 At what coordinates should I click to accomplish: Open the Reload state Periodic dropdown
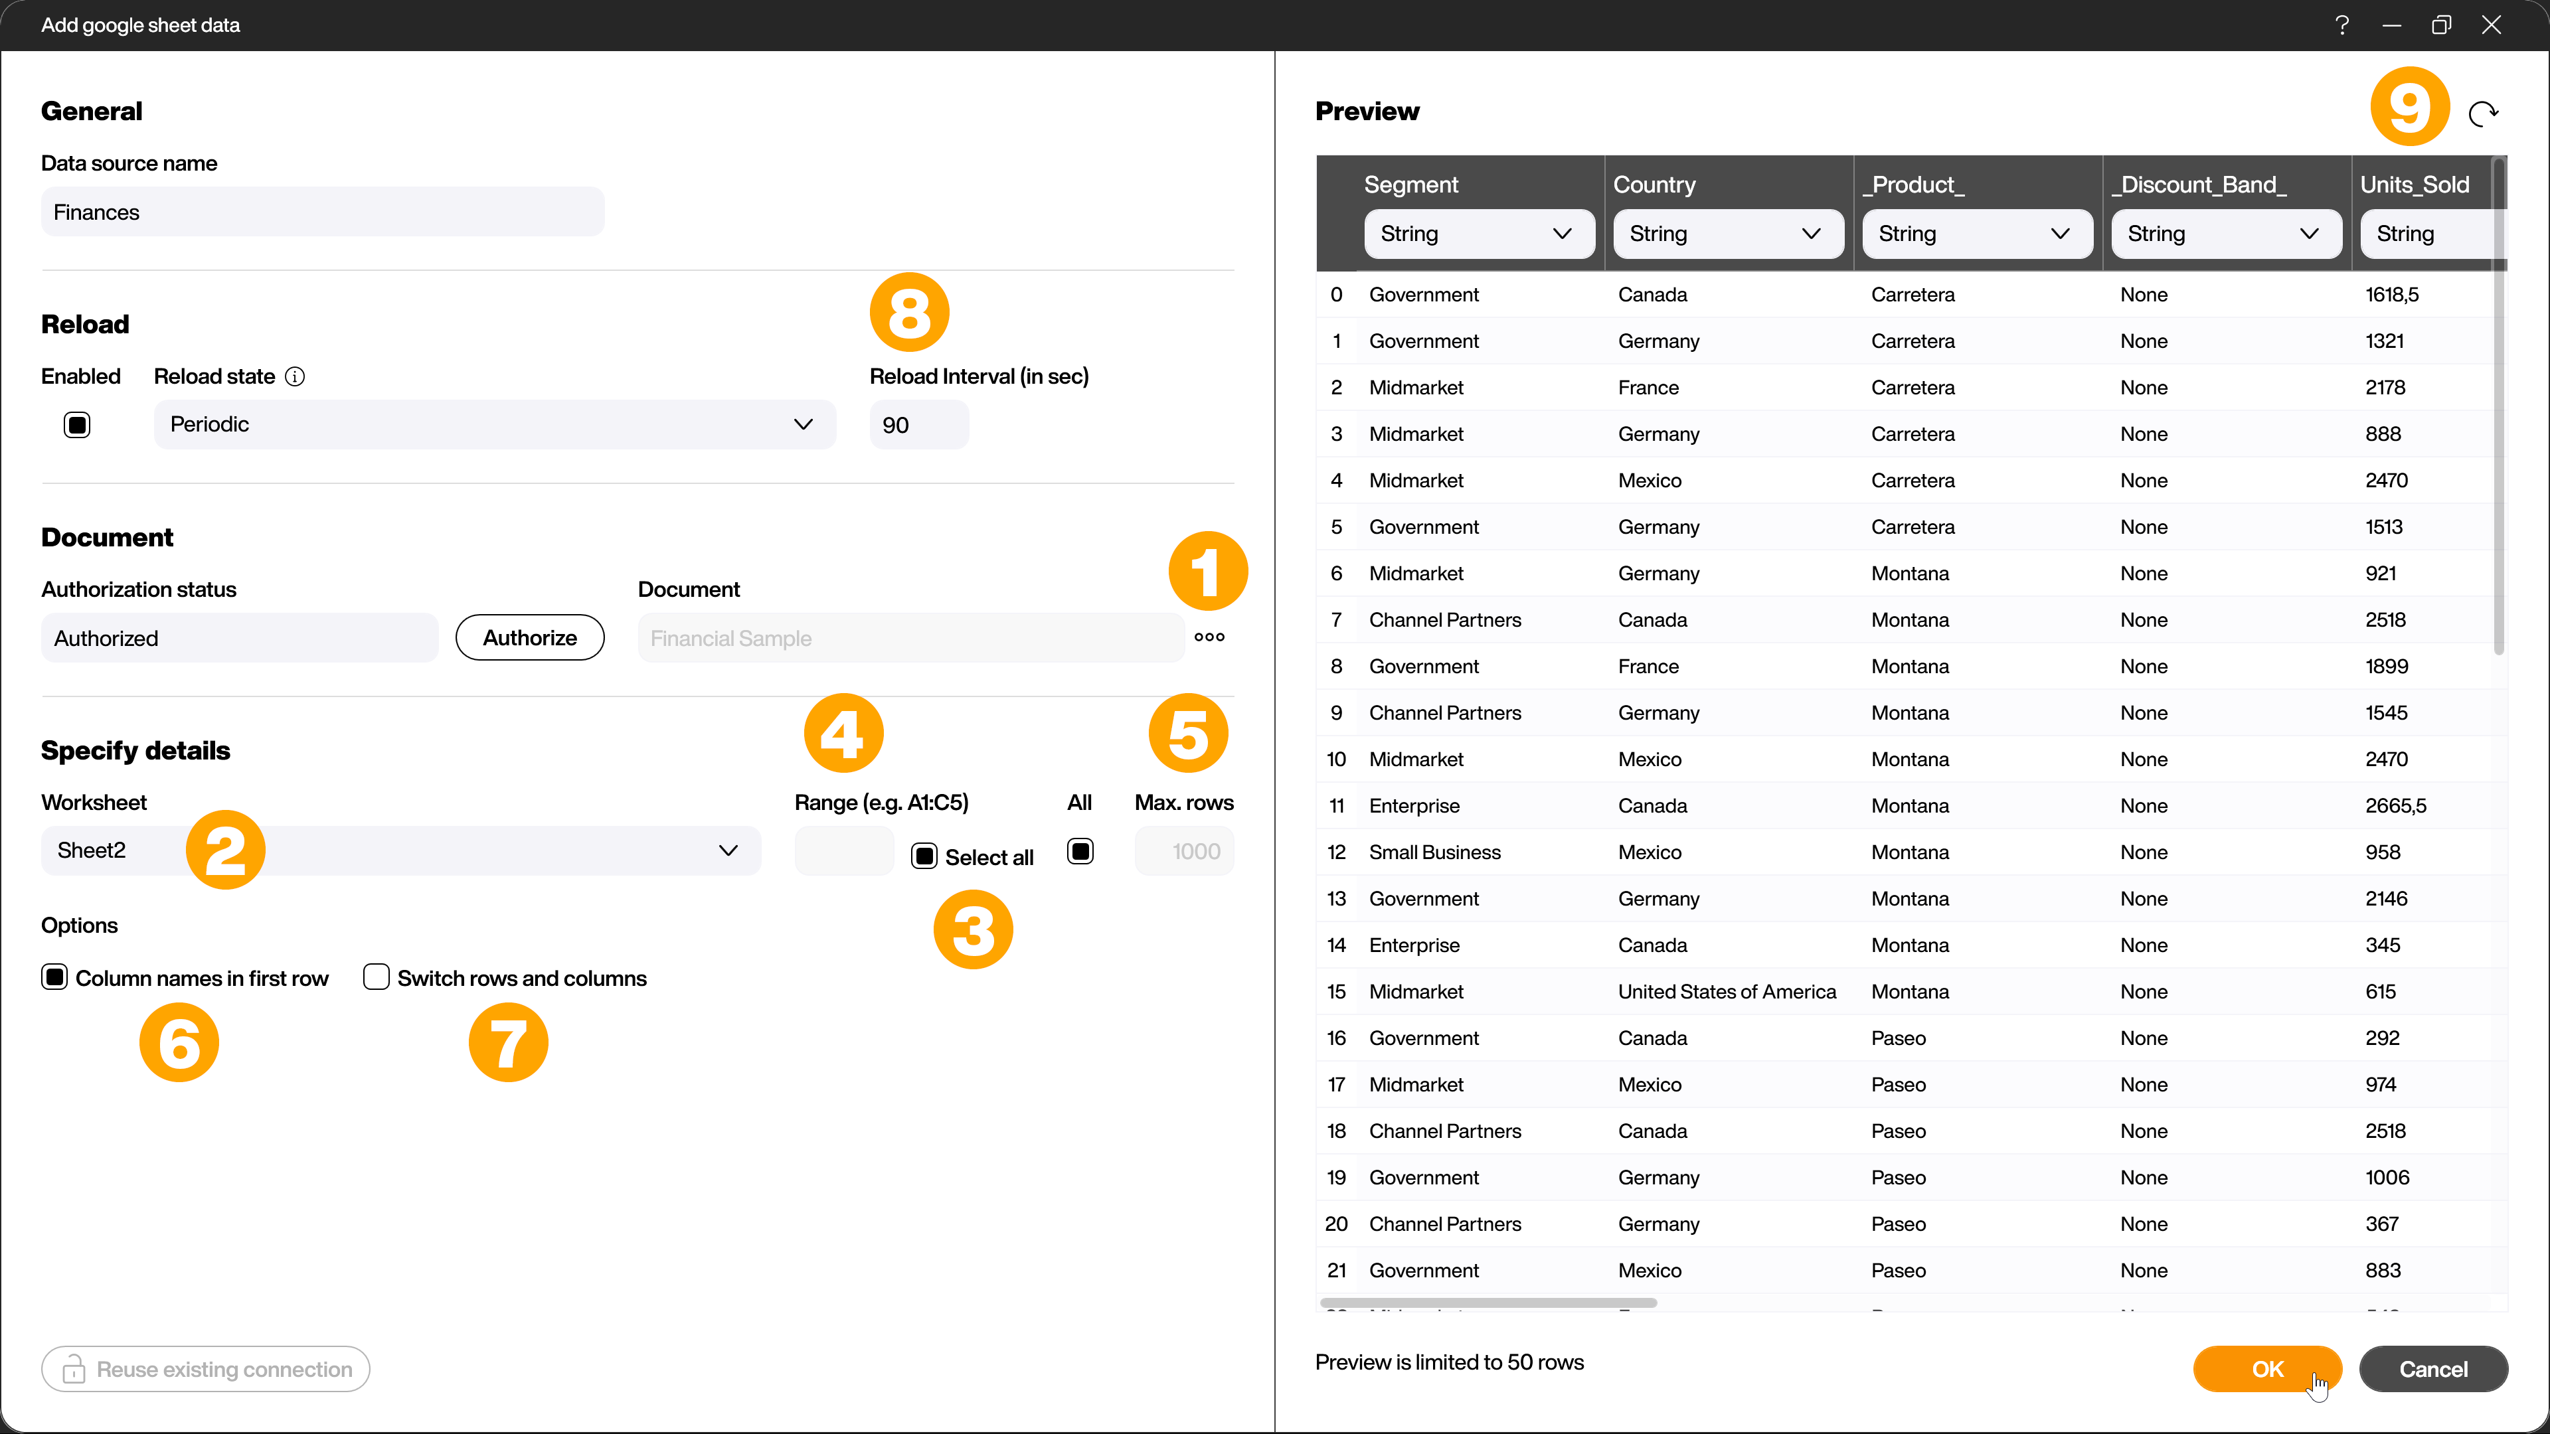(495, 425)
